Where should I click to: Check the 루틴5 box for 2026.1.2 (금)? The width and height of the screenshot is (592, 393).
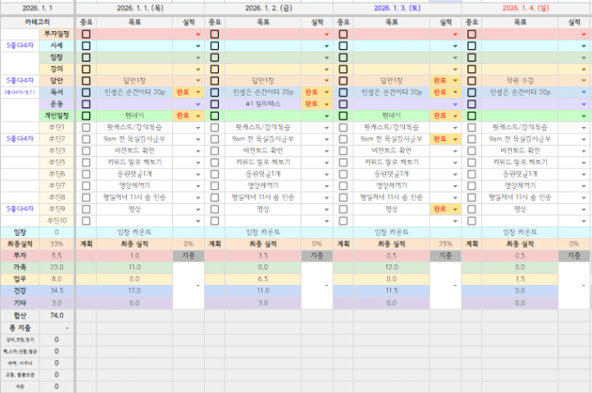[x=215, y=163]
